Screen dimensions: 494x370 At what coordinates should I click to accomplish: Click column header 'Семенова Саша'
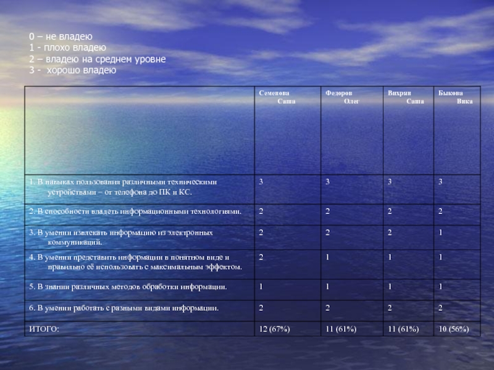point(277,97)
